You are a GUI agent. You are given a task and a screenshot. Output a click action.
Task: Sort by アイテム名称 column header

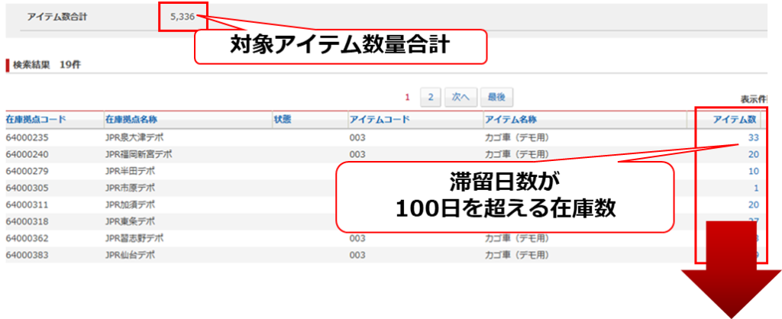click(x=510, y=120)
